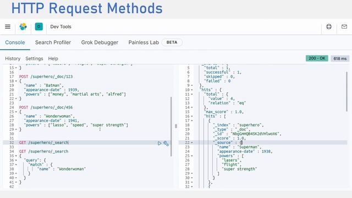
Task: Click the request editor vertical scrollbar
Action: (171, 127)
